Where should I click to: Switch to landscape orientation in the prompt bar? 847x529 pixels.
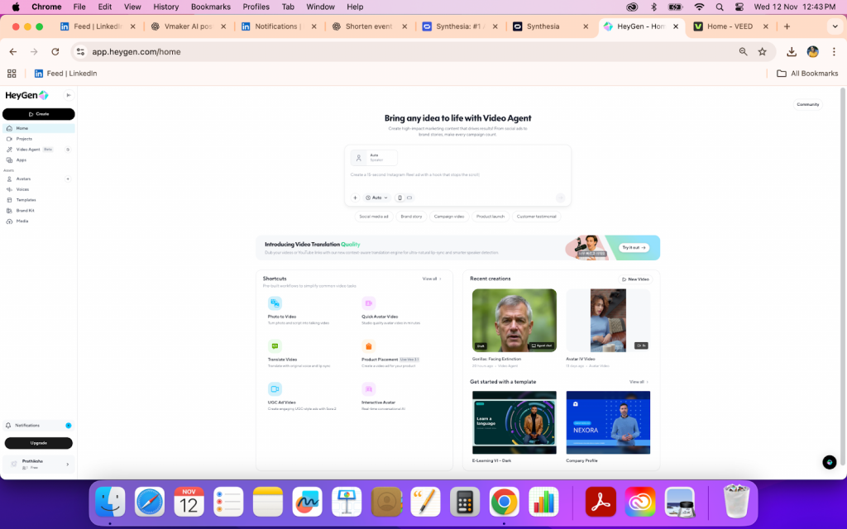(410, 198)
